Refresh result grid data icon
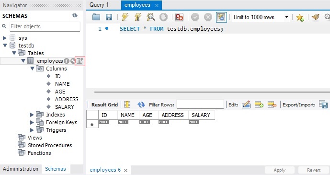The width and height of the screenshot is (330, 175). 141,105
